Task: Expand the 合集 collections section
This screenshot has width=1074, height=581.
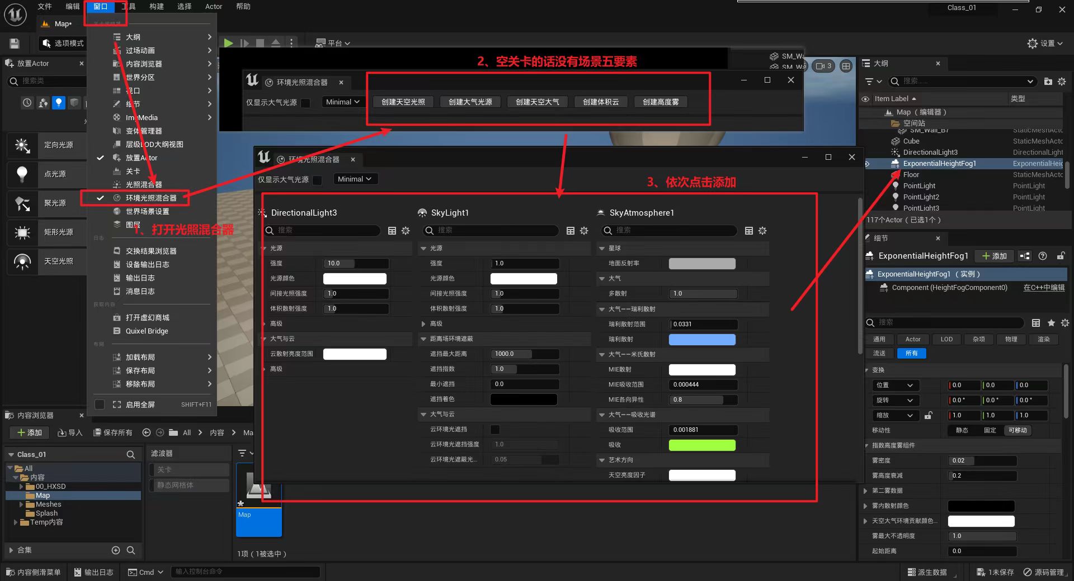Action: click(x=11, y=550)
